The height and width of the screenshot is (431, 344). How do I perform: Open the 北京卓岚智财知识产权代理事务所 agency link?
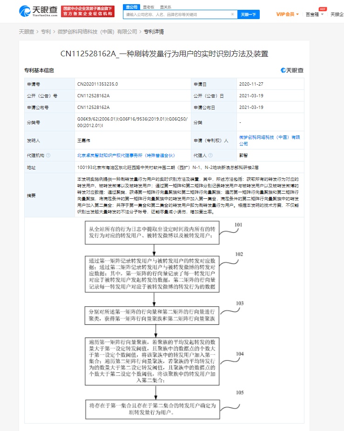click(126, 155)
